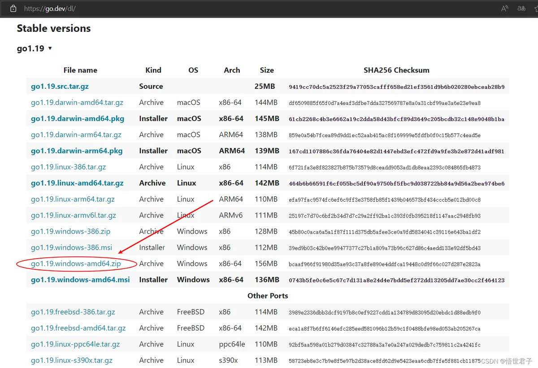This screenshot has height=368, width=538.
Task: Select the checksum starting with df650988
Action: point(385,103)
